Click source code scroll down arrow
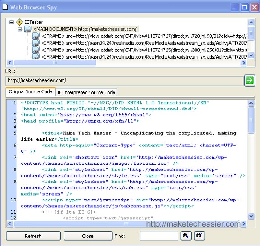This screenshot has width=260, height=246. point(251,216)
